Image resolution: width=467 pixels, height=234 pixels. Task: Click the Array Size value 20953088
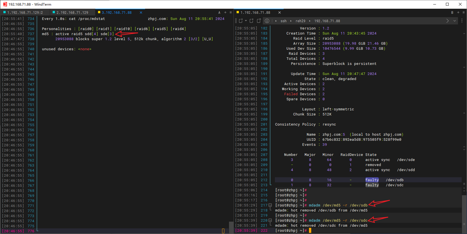(x=331, y=44)
